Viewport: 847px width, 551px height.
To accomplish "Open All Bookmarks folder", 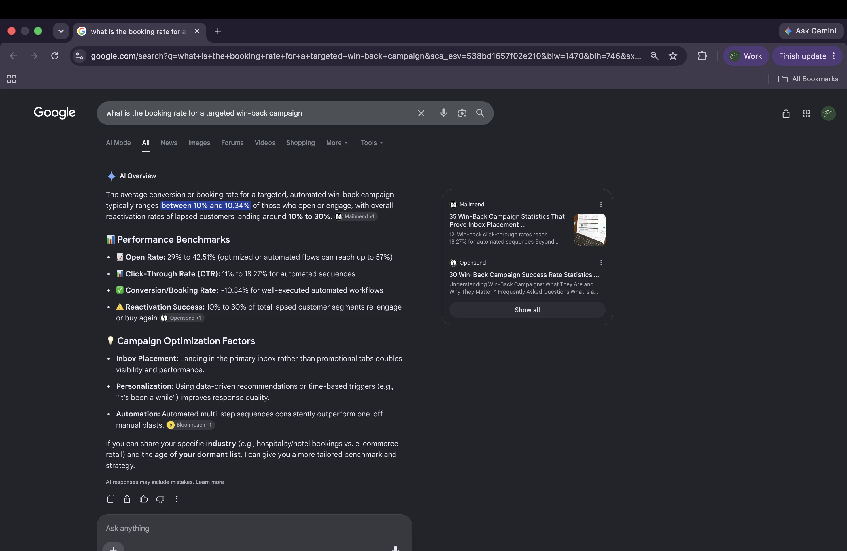I will click(808, 79).
